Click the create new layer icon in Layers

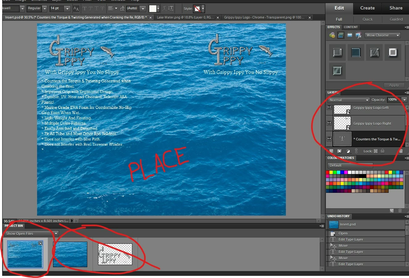pos(331,151)
